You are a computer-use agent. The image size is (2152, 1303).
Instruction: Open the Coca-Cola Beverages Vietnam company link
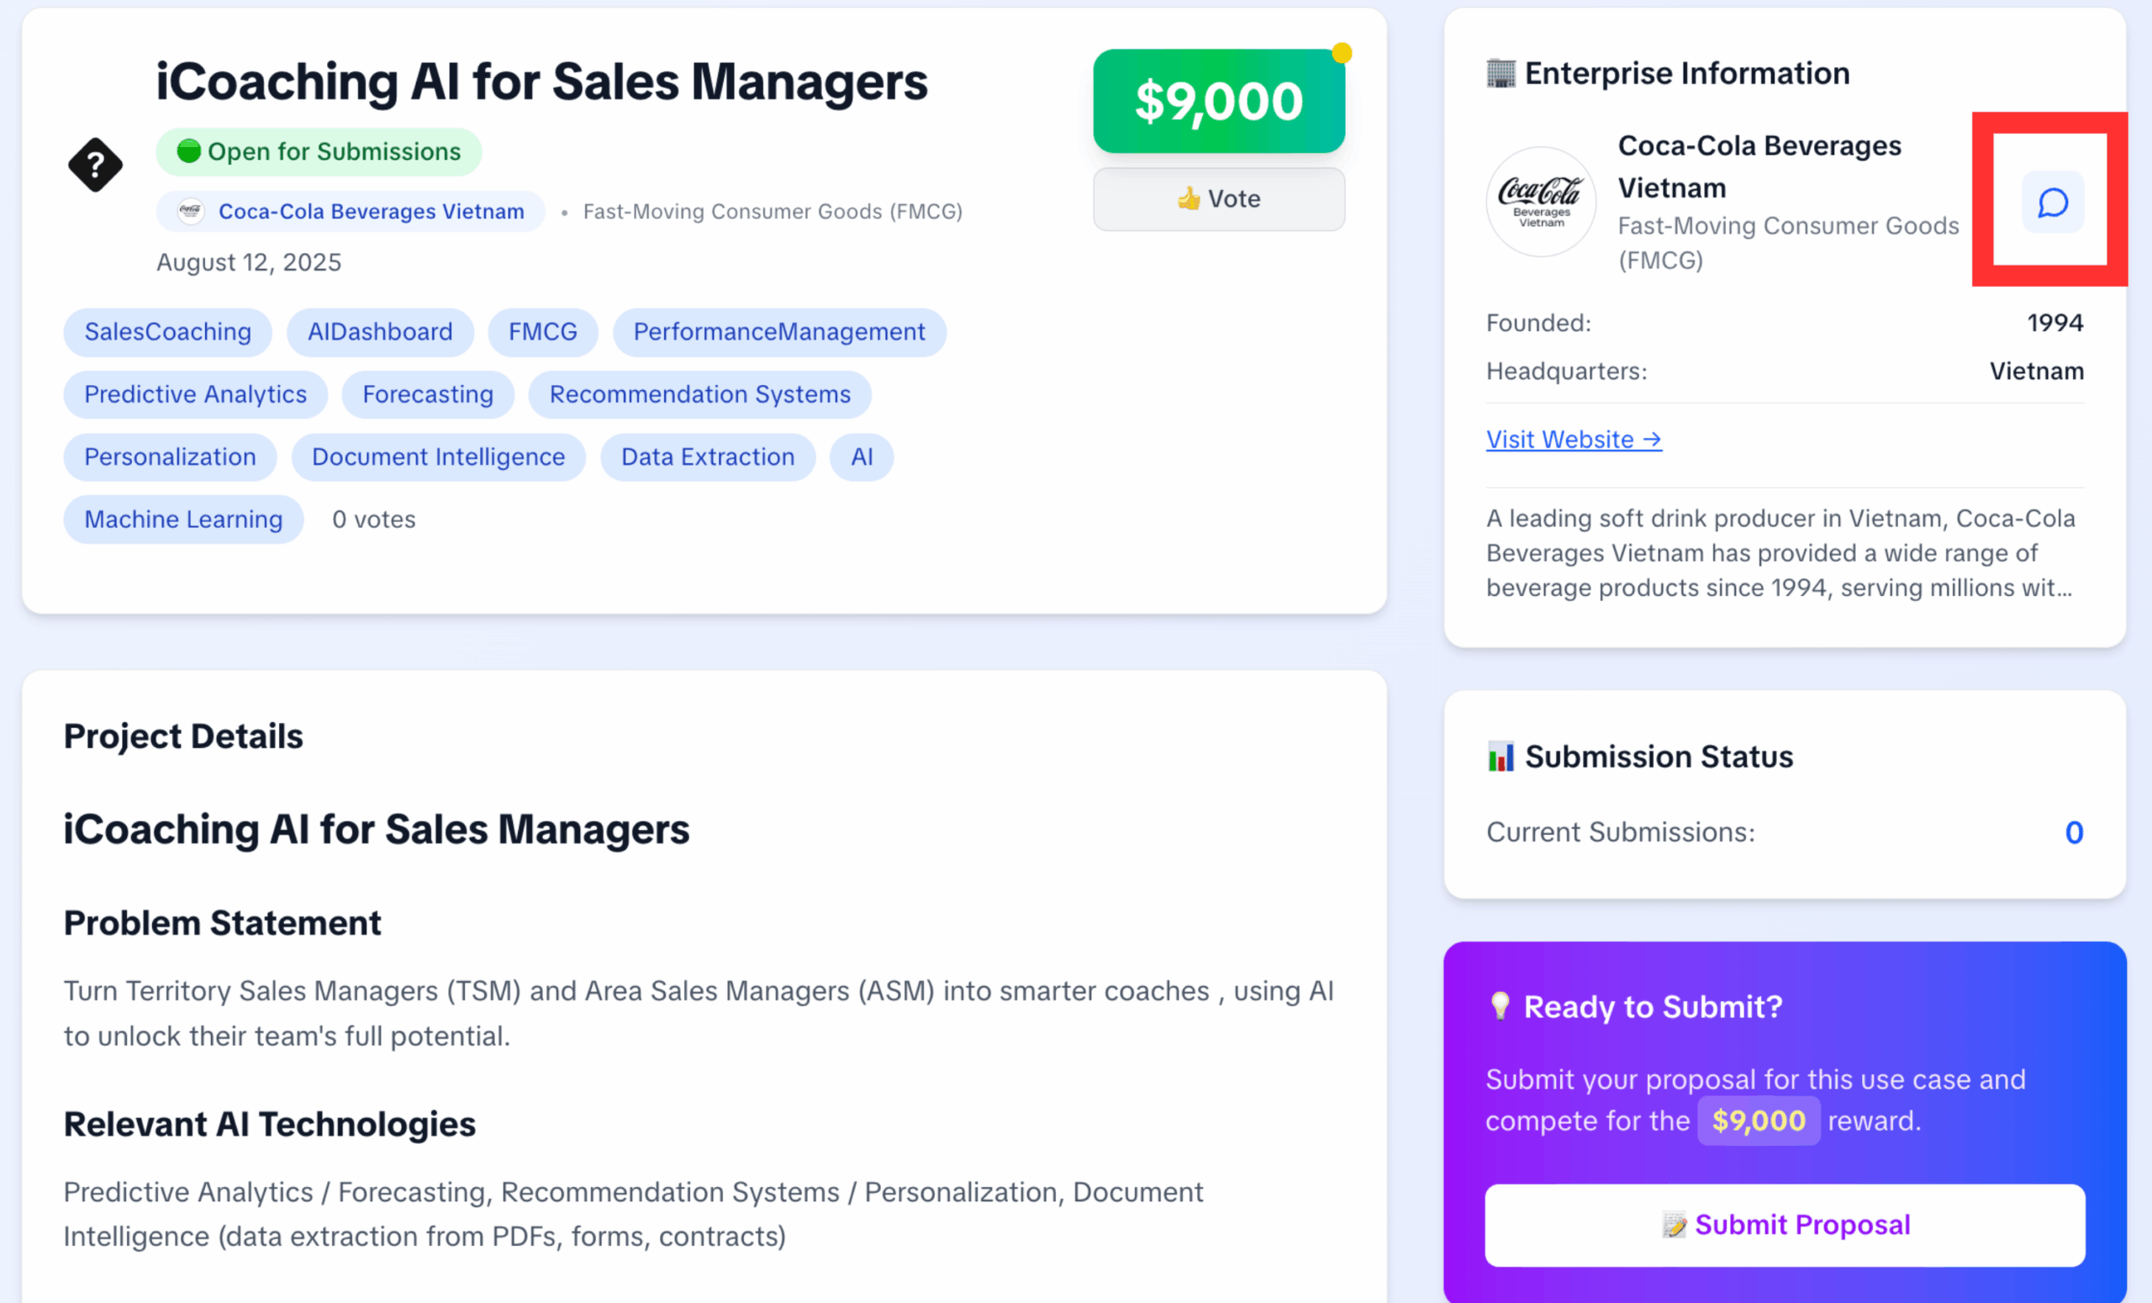[372, 211]
